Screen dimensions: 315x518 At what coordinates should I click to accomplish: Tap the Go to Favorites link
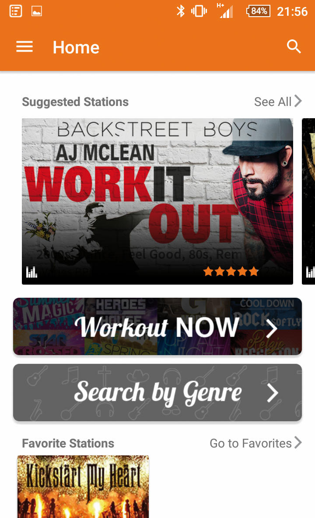251,443
